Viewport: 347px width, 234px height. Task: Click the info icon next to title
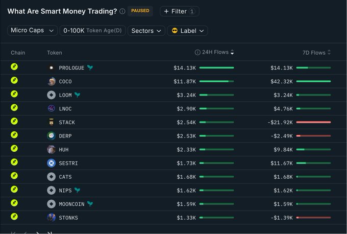122,11
